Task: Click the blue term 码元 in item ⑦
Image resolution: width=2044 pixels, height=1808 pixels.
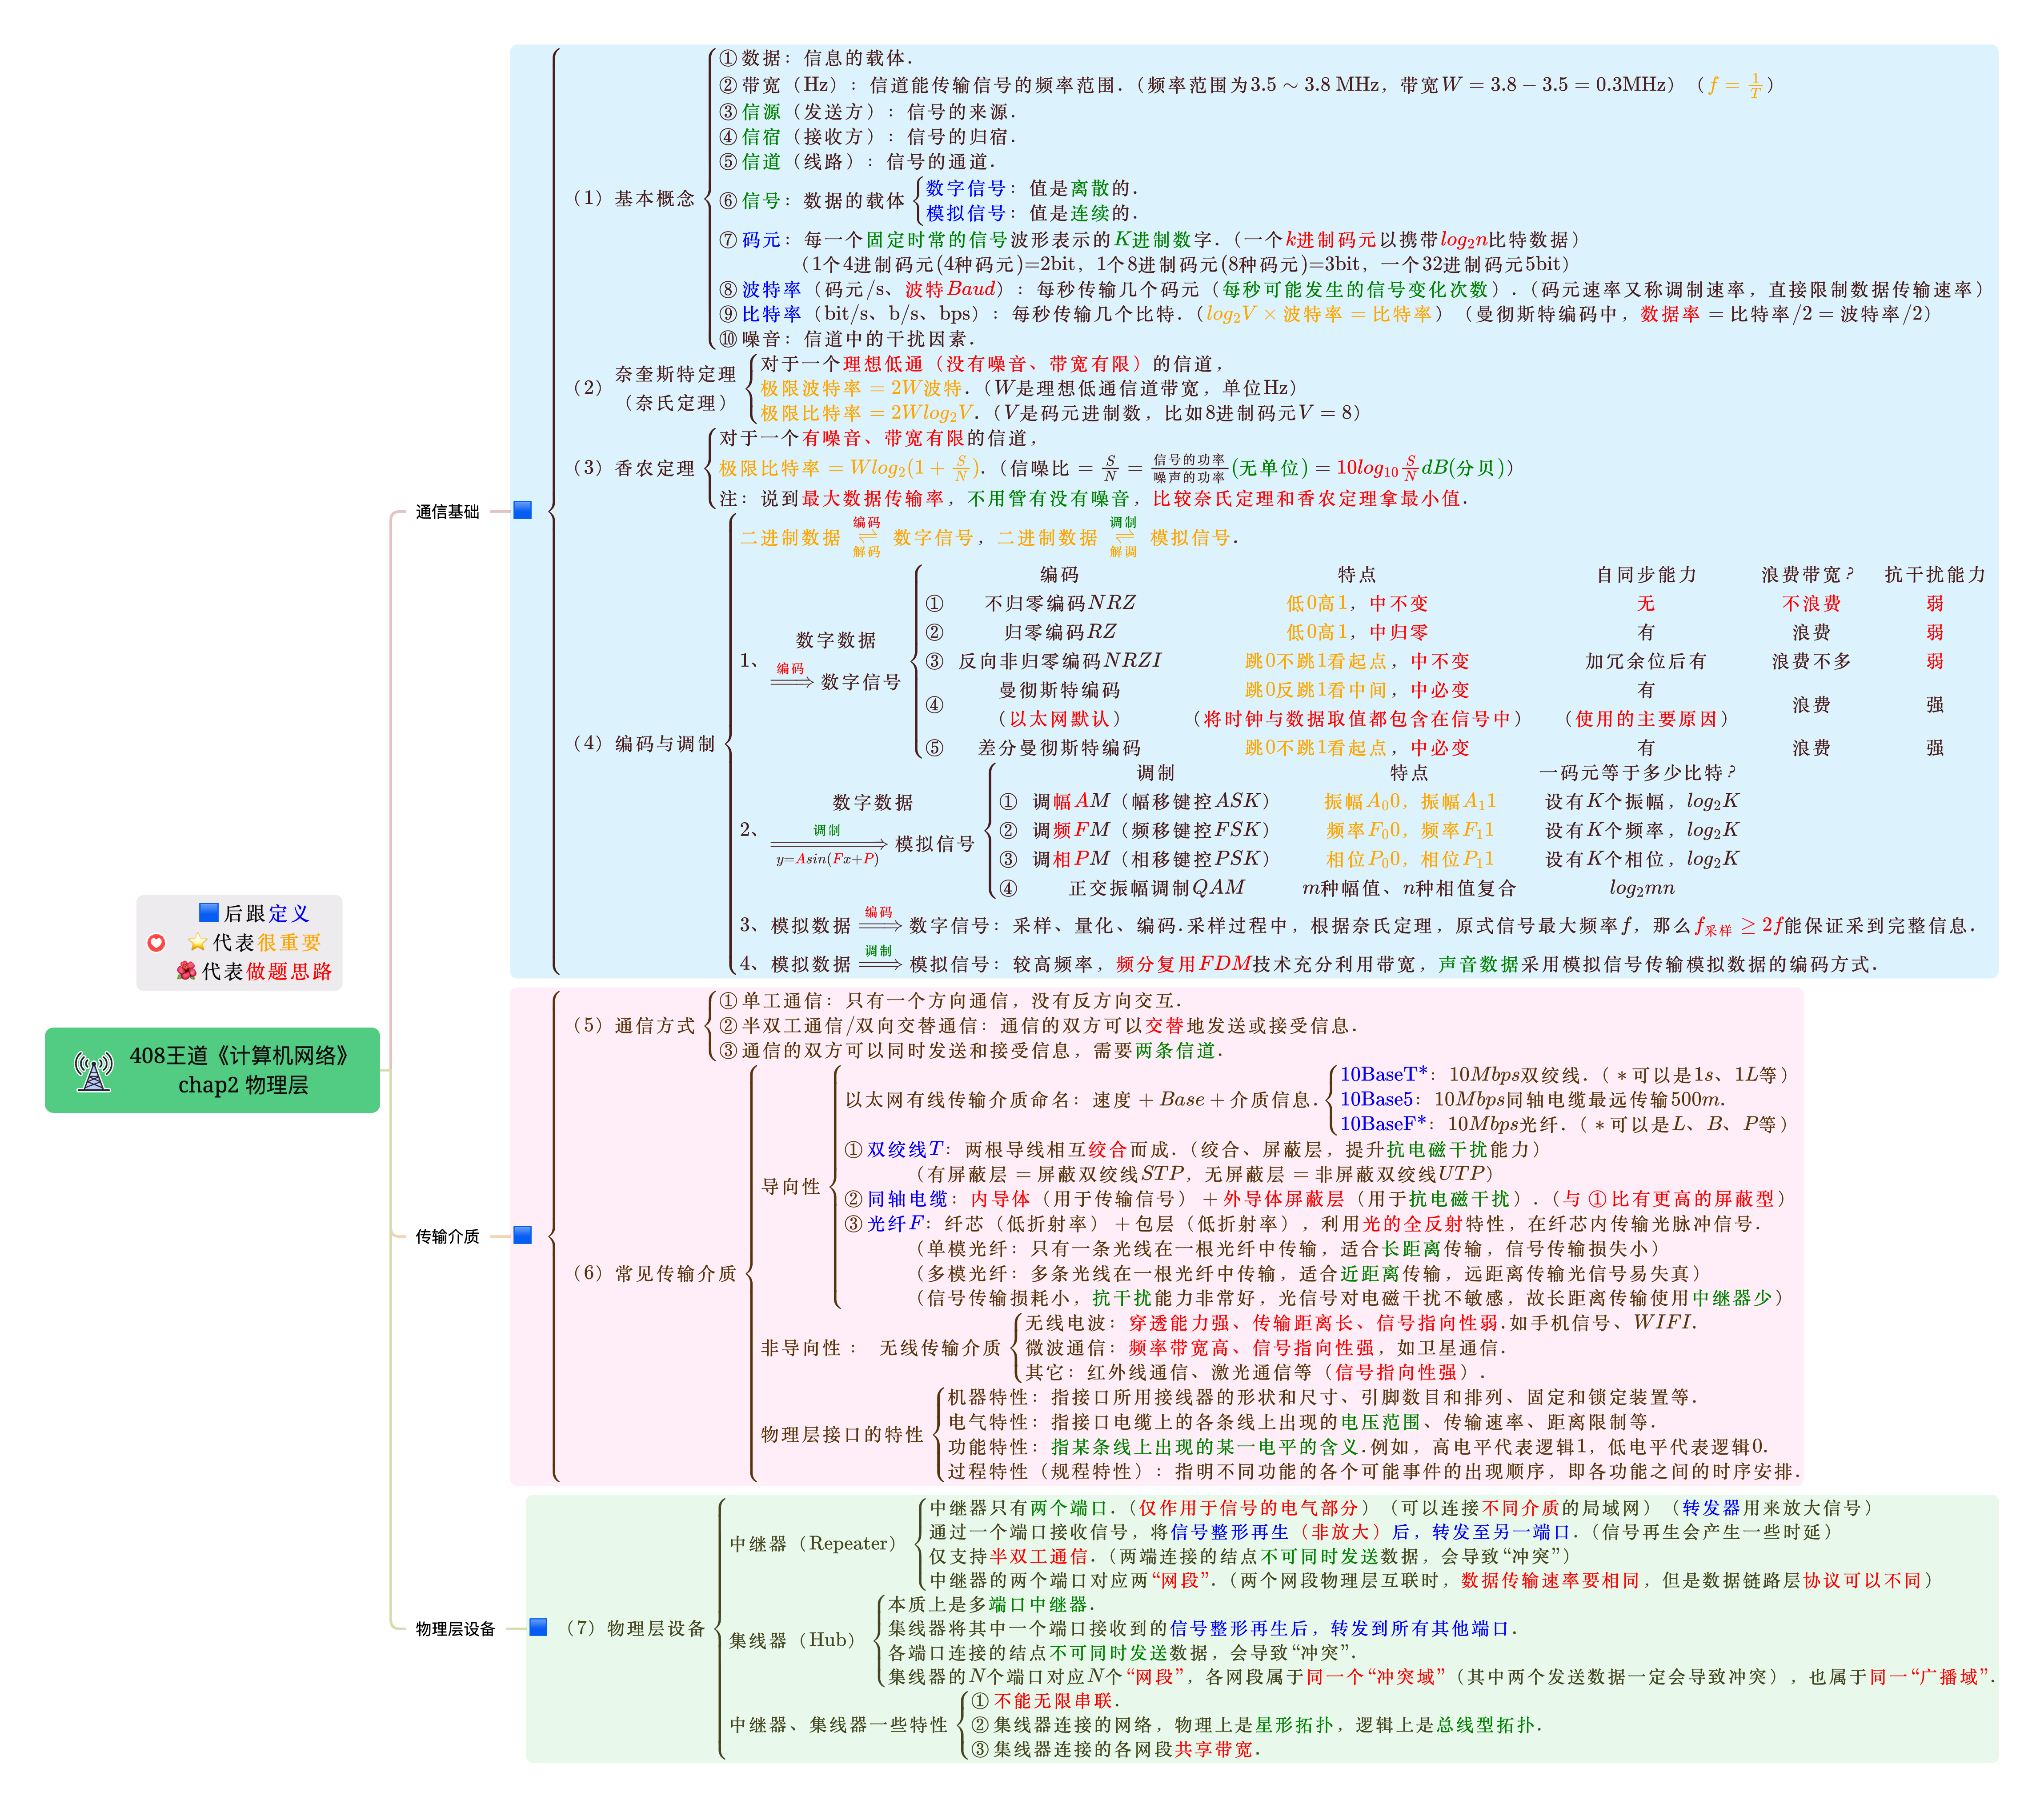Action: point(761,239)
